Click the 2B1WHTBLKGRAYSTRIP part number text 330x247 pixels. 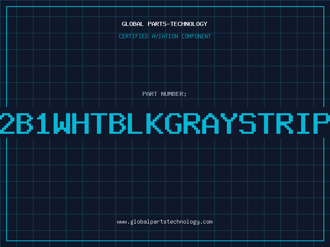click(165, 123)
